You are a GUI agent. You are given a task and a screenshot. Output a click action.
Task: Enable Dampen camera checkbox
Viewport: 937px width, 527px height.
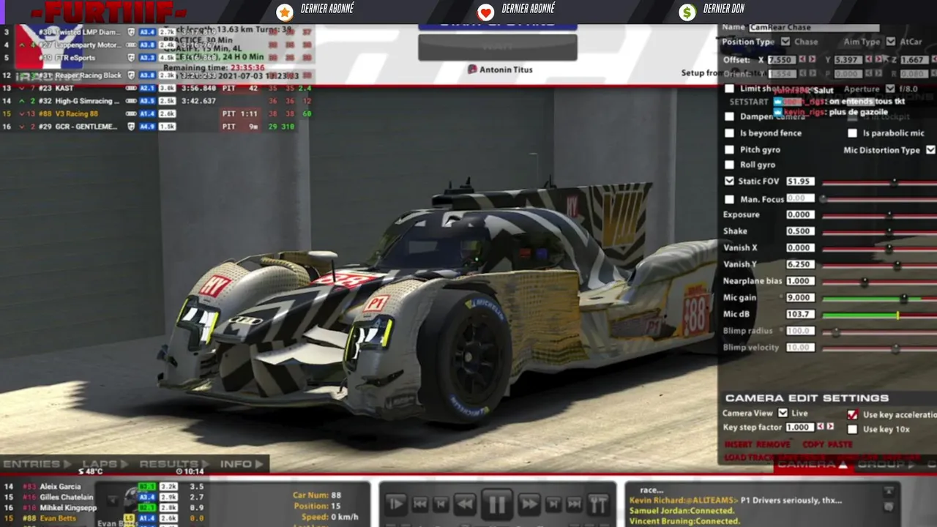point(729,116)
